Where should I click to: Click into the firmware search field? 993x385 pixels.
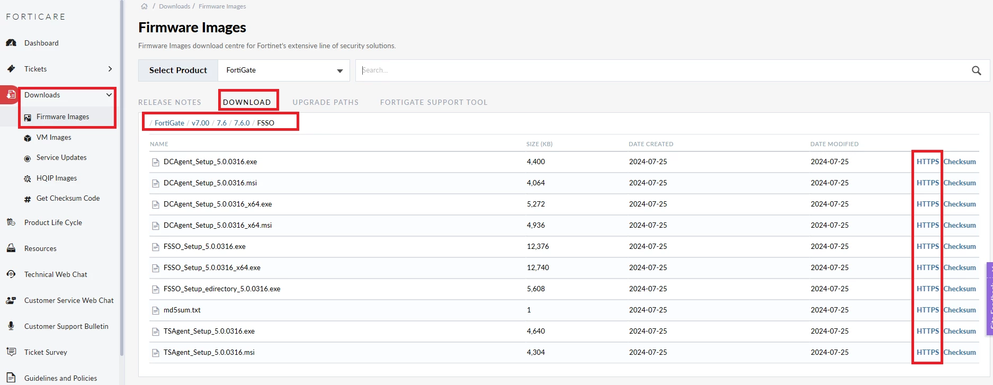[x=662, y=70]
